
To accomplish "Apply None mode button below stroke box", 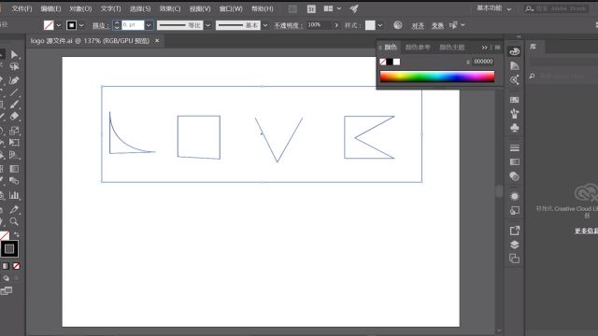I will (16, 266).
